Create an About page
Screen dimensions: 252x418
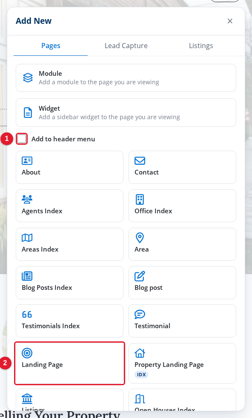coord(70,167)
